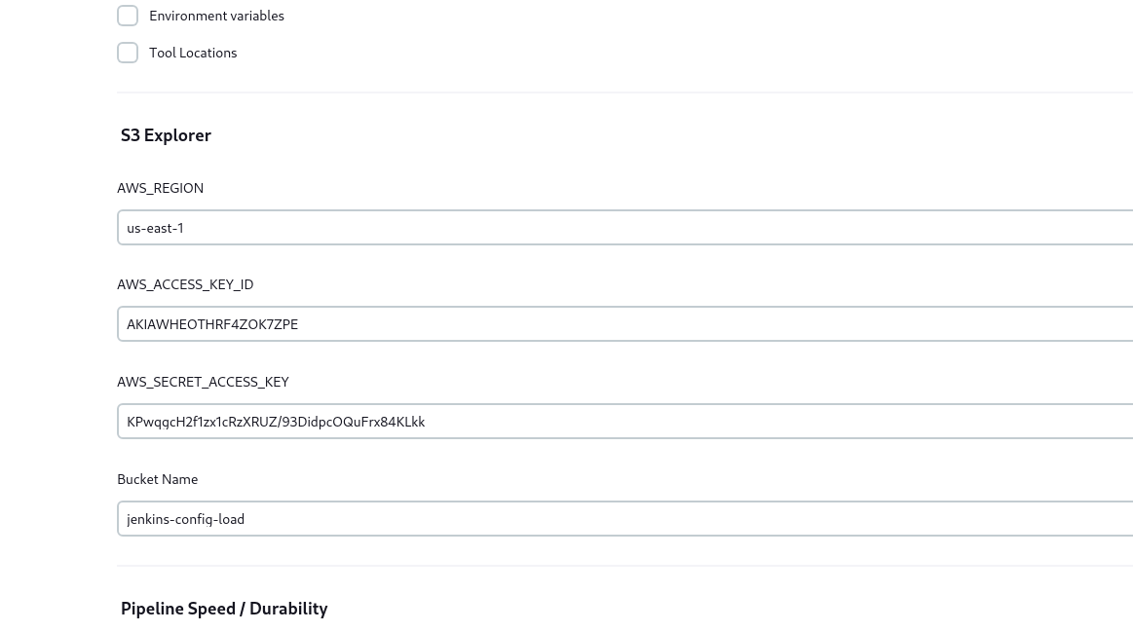Click the divider line above Pipeline Speed
The width and height of the screenshot is (1133, 632).
pos(623,566)
